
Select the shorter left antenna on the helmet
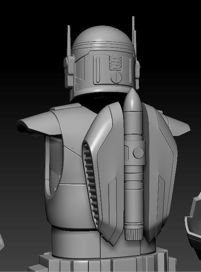(69, 41)
